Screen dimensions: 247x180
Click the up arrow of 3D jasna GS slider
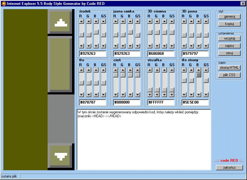(x=206, y=21)
